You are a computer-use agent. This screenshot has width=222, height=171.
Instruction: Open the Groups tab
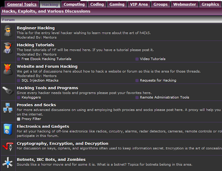click(x=160, y=4)
